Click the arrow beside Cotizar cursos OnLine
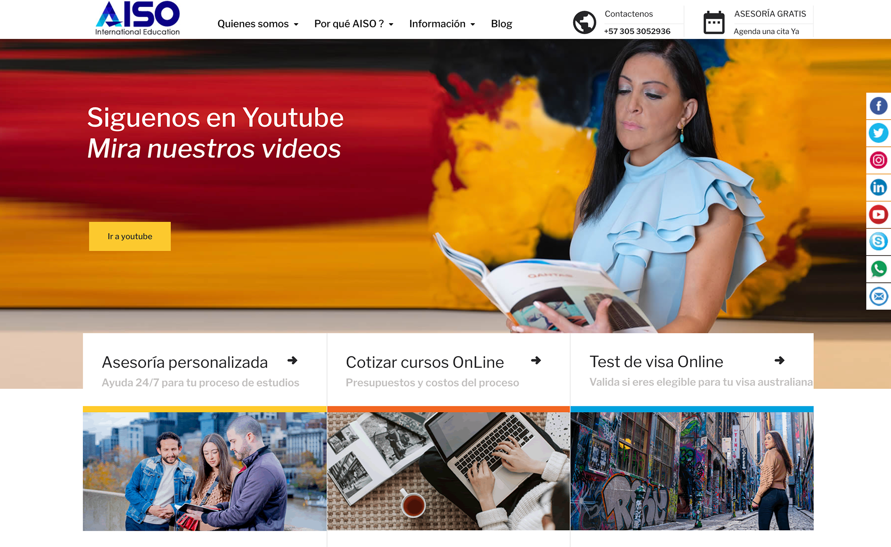The image size is (891, 547). [x=536, y=360]
